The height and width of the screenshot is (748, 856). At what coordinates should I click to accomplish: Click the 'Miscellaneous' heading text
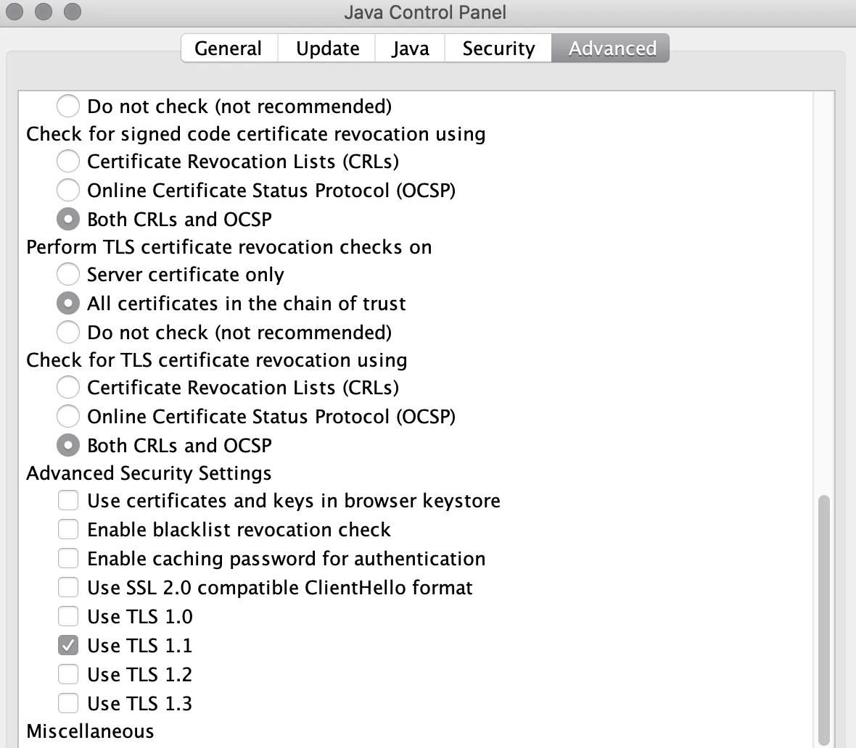point(90,731)
